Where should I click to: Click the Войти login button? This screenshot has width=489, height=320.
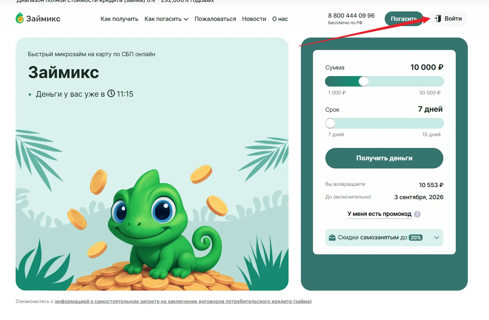click(x=449, y=19)
